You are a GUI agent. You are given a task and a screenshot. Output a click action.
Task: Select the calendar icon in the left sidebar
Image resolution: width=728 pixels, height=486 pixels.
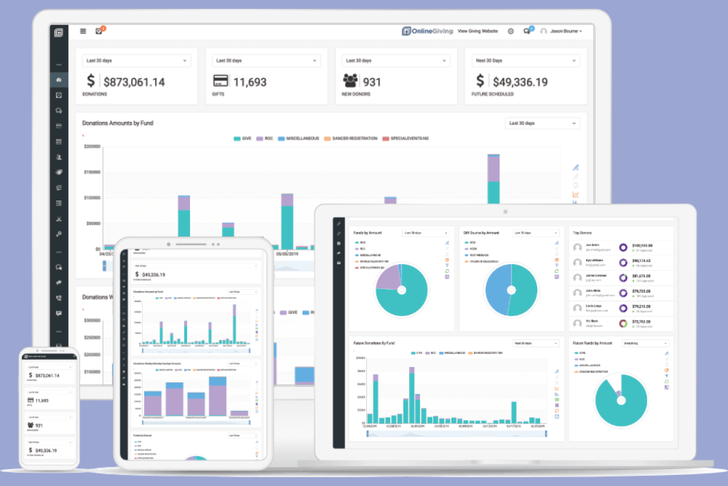pos(59,141)
